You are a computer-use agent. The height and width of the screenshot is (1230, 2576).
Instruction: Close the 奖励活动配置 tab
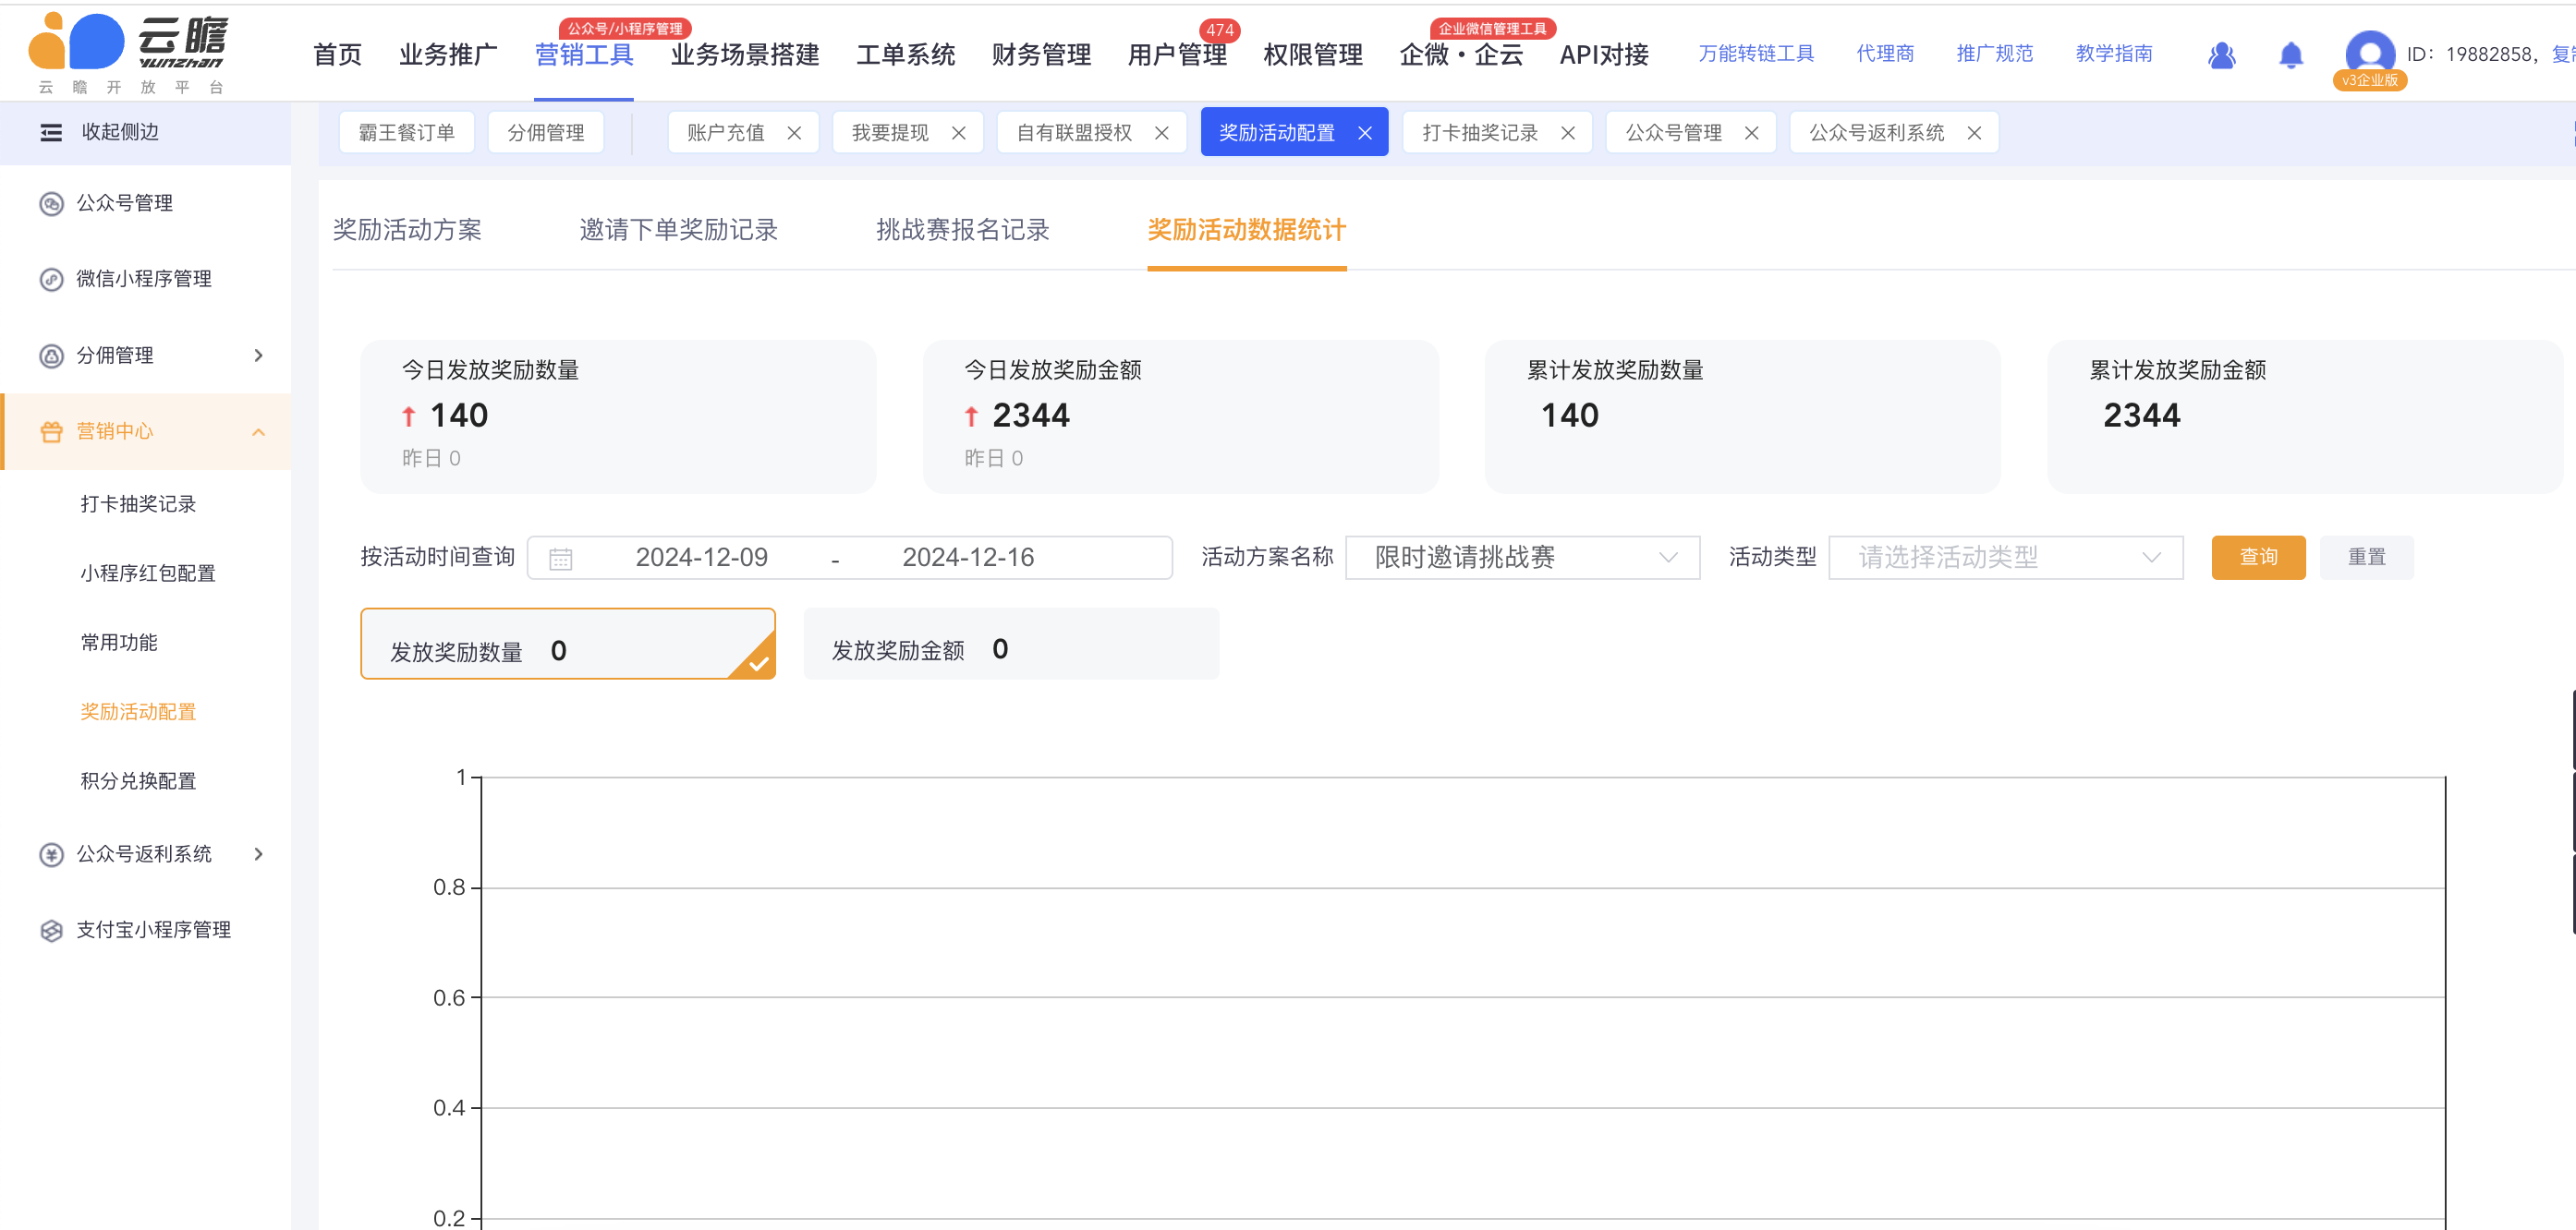coord(1364,133)
